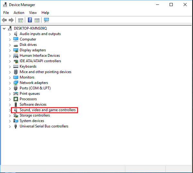Collapse the DESKTOP-KMNS09Q root node
Image resolution: width=193 pixels, height=173 pixels.
(4, 29)
